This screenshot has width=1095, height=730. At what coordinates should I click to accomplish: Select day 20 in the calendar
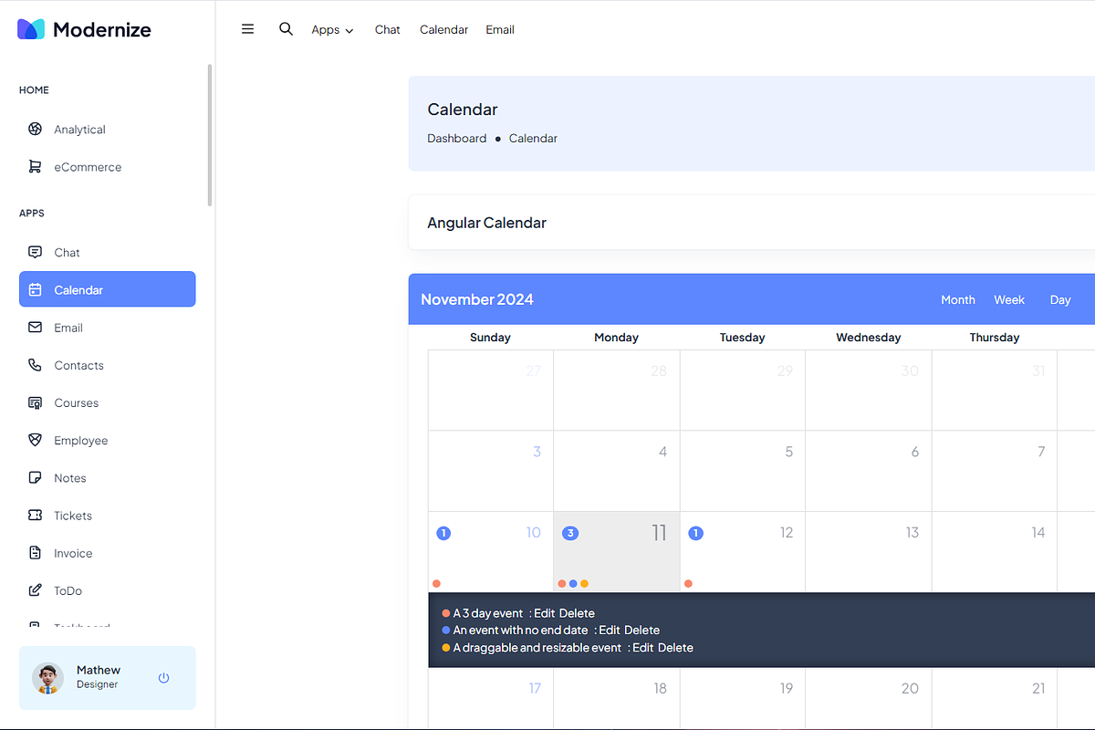(869, 699)
